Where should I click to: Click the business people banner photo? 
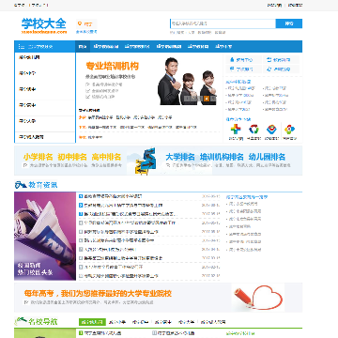click(x=187, y=82)
